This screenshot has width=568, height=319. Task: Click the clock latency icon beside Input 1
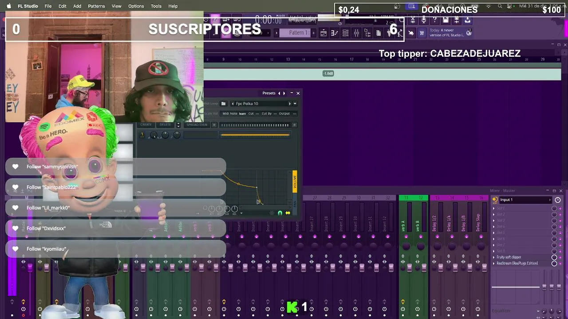(x=558, y=200)
